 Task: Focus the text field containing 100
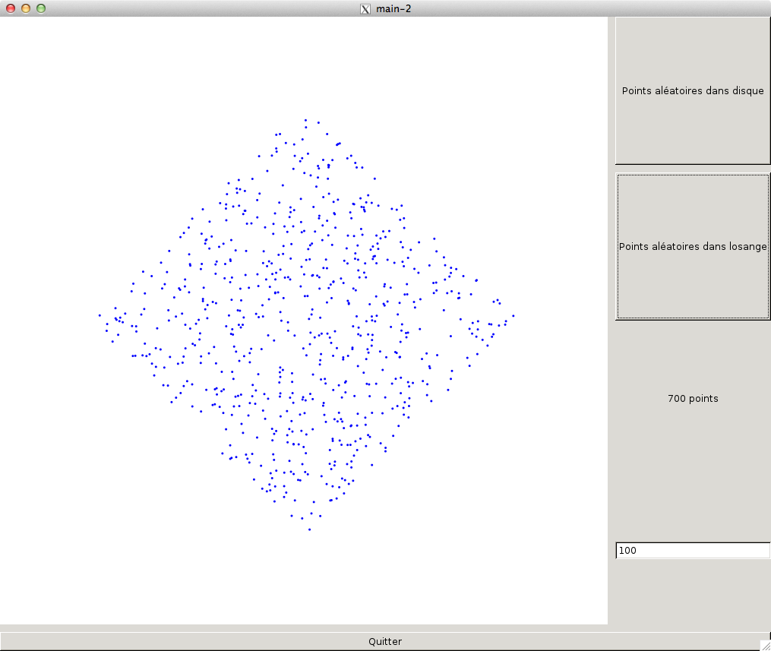coord(692,551)
